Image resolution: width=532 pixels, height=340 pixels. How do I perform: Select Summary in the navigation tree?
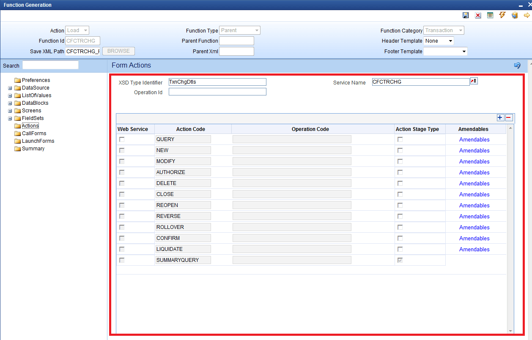point(33,149)
